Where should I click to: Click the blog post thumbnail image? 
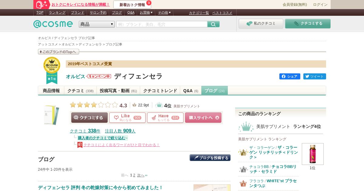click(x=212, y=188)
